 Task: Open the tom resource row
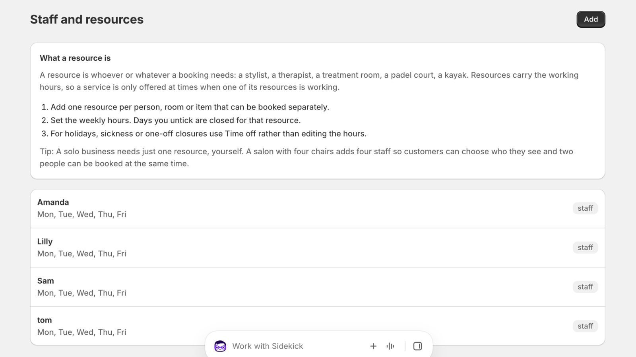click(318, 326)
